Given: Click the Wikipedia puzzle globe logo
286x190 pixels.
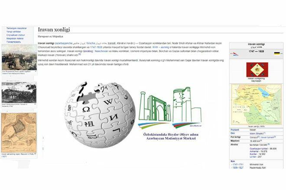Looking at the screenshot, I should (x=100, y=115).
